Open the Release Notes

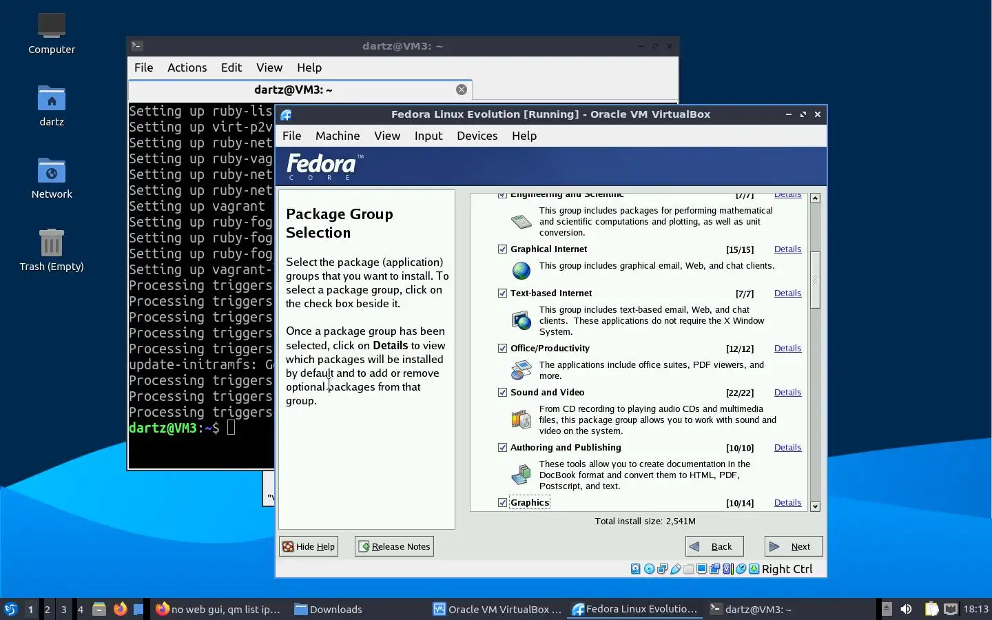point(394,546)
